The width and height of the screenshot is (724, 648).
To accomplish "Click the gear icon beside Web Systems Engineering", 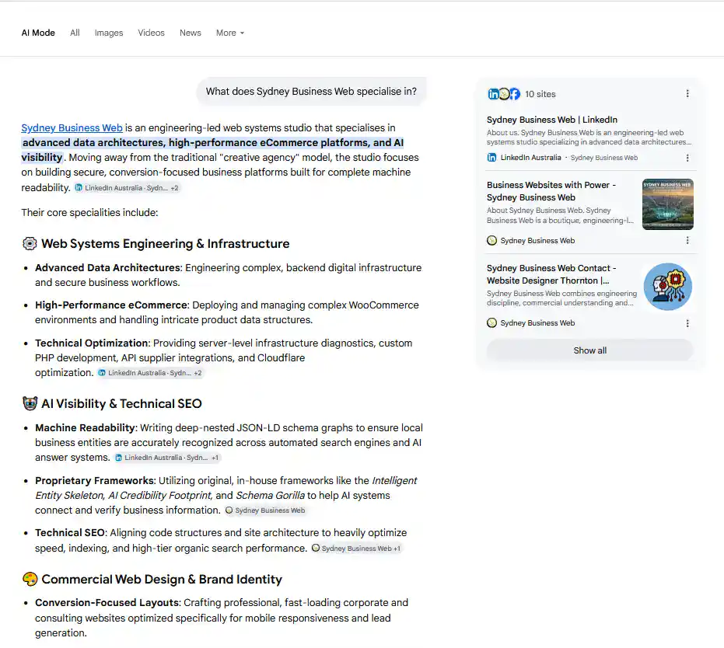I will coord(30,243).
